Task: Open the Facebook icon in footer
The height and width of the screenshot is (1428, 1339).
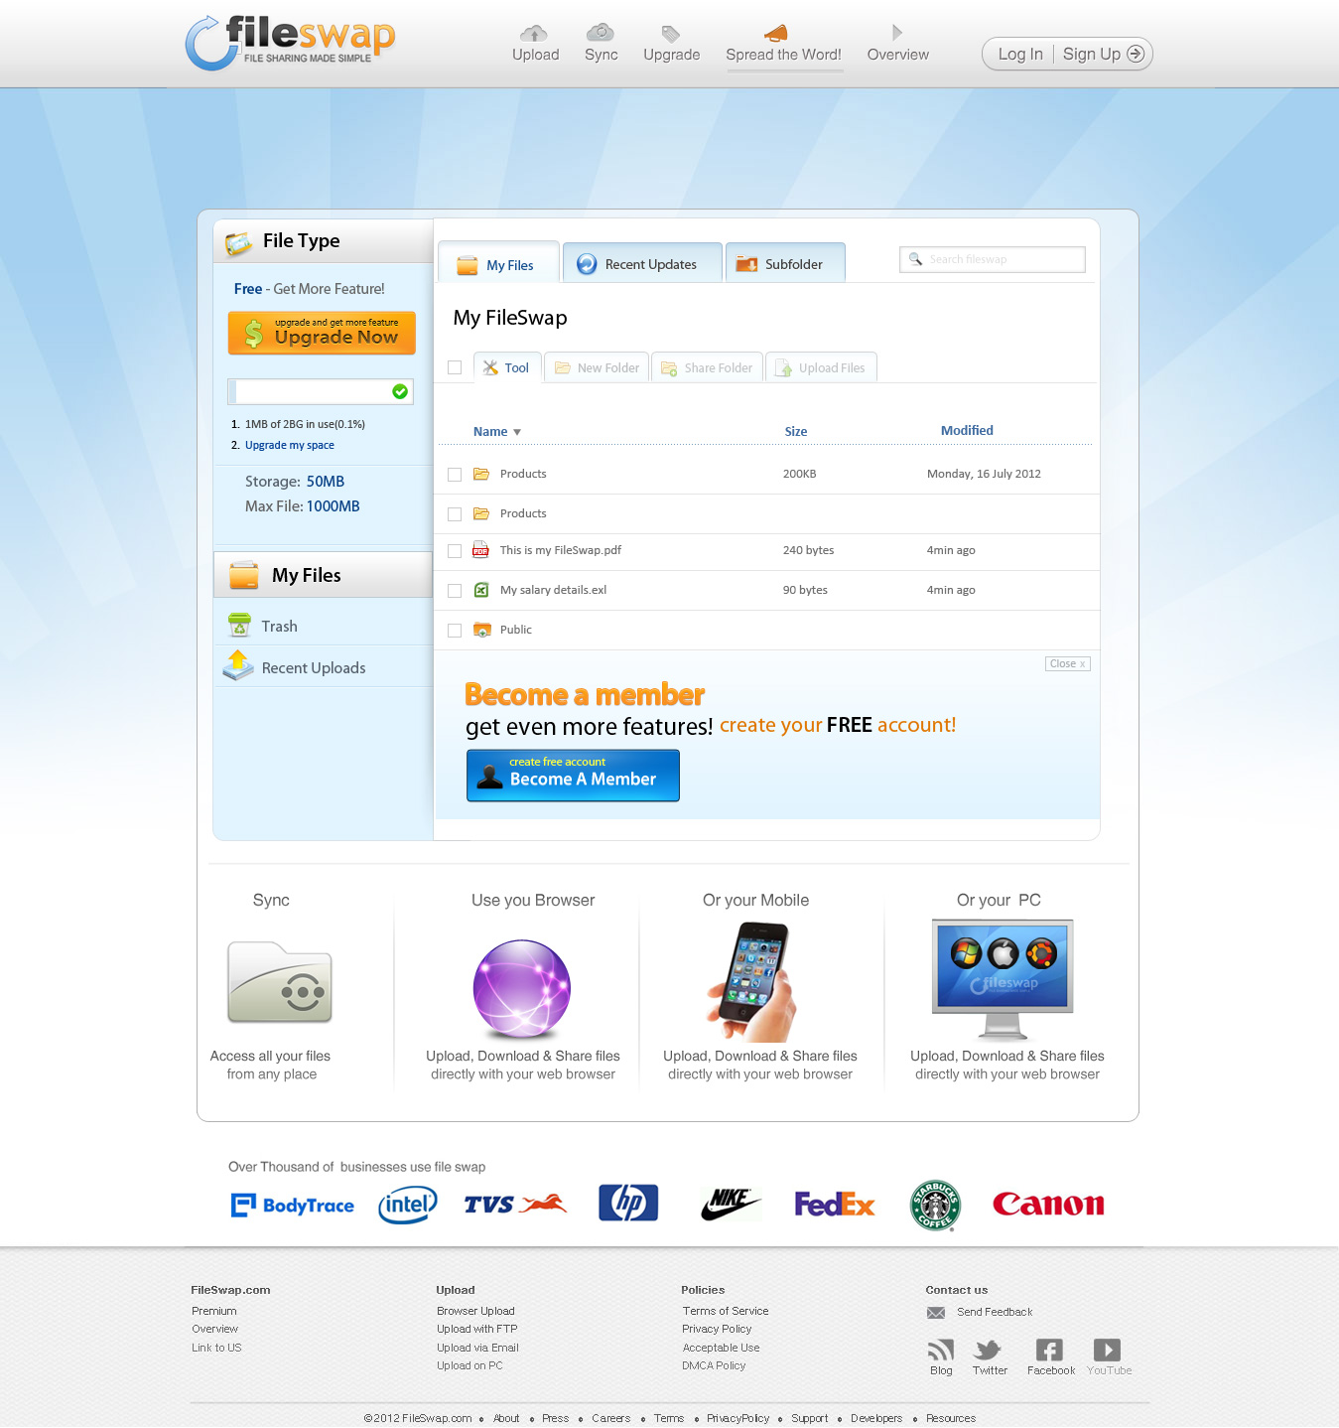Action: tap(1049, 1350)
